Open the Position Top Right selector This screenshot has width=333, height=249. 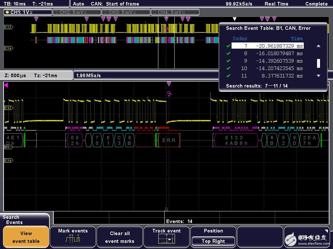(x=213, y=241)
